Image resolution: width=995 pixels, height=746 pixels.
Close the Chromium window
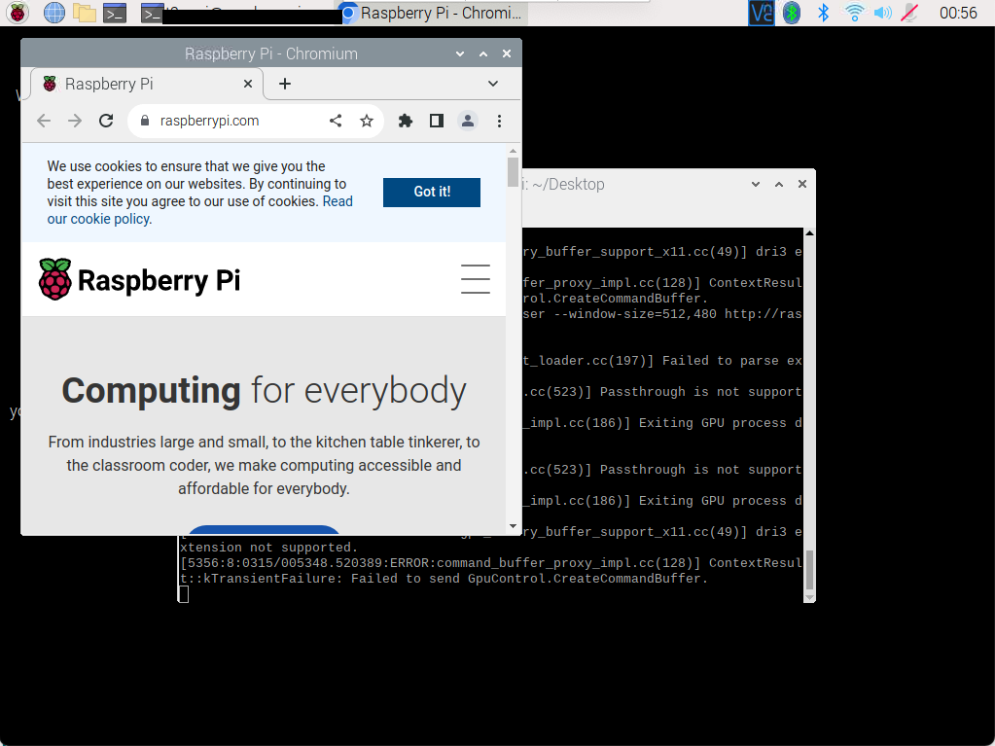tap(507, 53)
